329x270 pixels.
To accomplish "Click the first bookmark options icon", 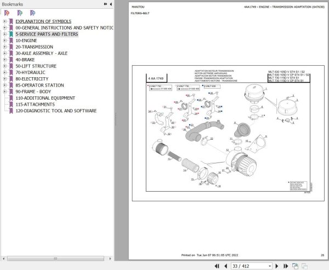I will click(7, 13).
